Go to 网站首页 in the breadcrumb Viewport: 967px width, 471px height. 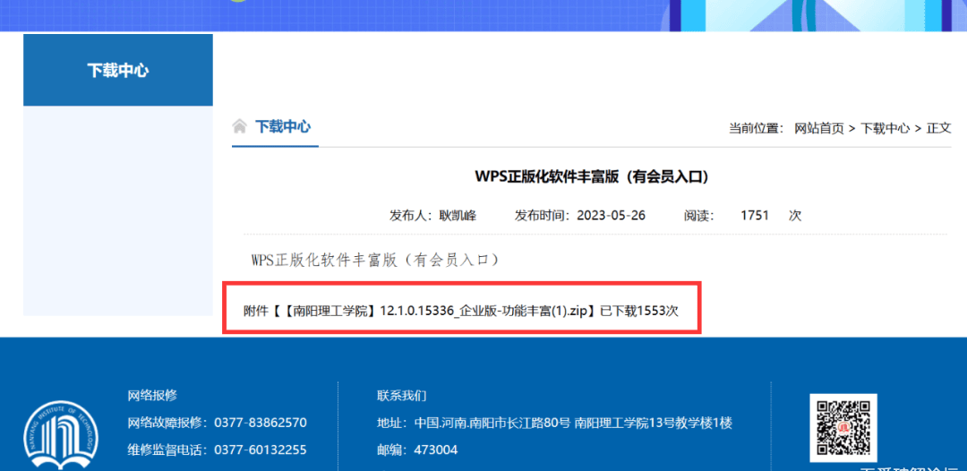click(818, 128)
